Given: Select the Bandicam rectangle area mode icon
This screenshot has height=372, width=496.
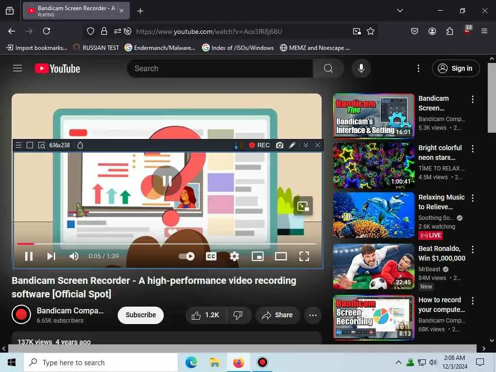Looking at the screenshot, I should click(30, 145).
